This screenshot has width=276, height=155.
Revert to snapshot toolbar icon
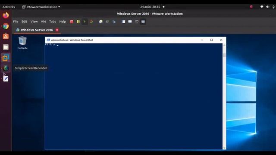pos(107,22)
